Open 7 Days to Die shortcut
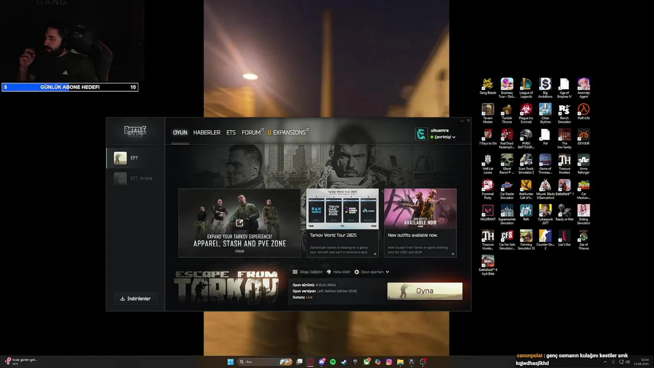This screenshot has height=368, width=654. click(x=488, y=137)
